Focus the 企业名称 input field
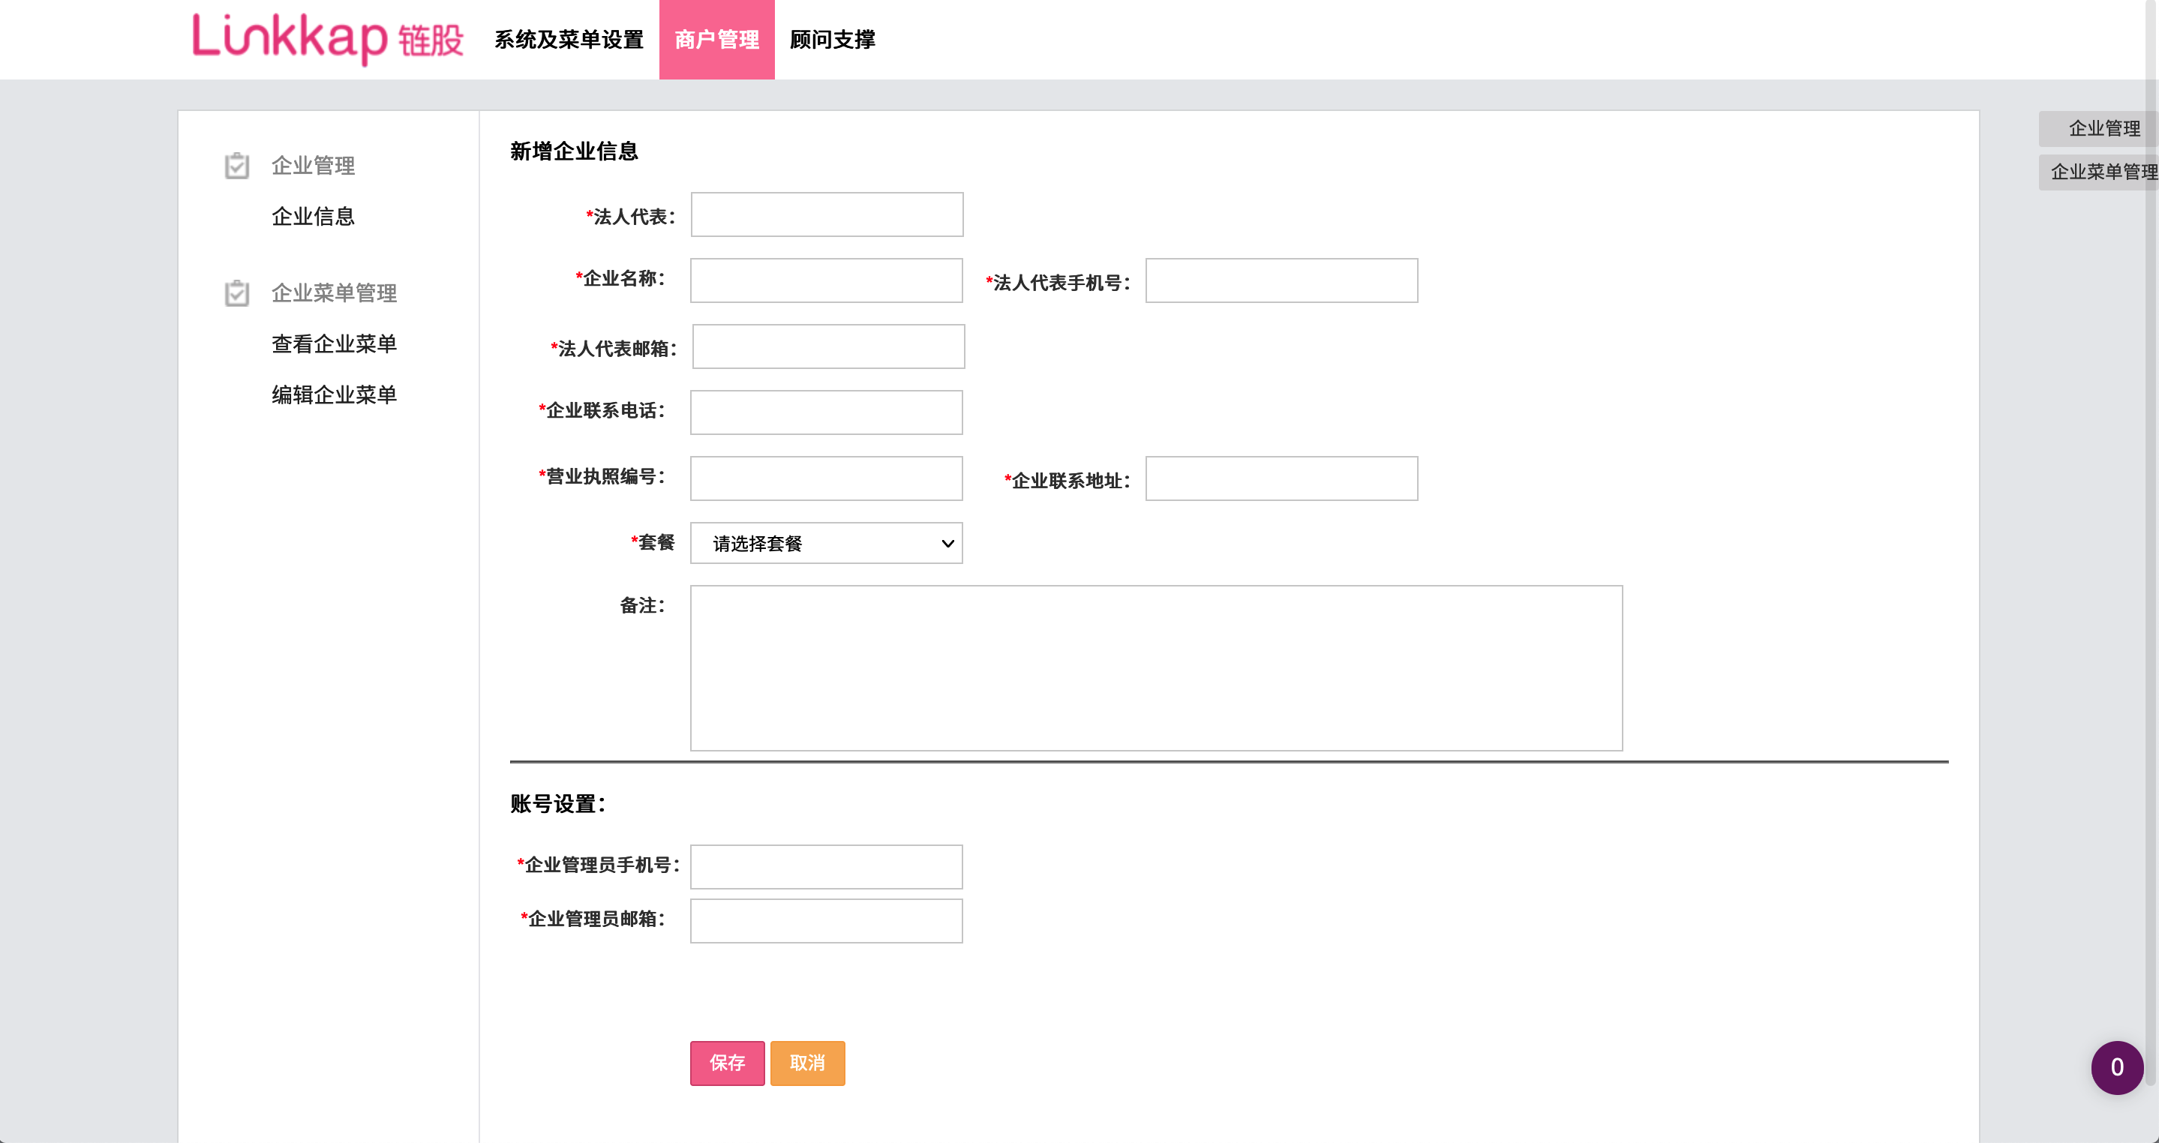Image resolution: width=2159 pixels, height=1143 pixels. click(827, 280)
